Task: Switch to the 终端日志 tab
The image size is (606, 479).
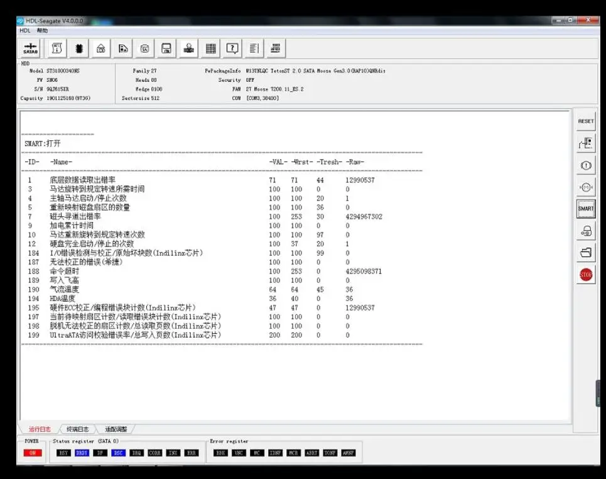Action: pyautogui.click(x=77, y=429)
